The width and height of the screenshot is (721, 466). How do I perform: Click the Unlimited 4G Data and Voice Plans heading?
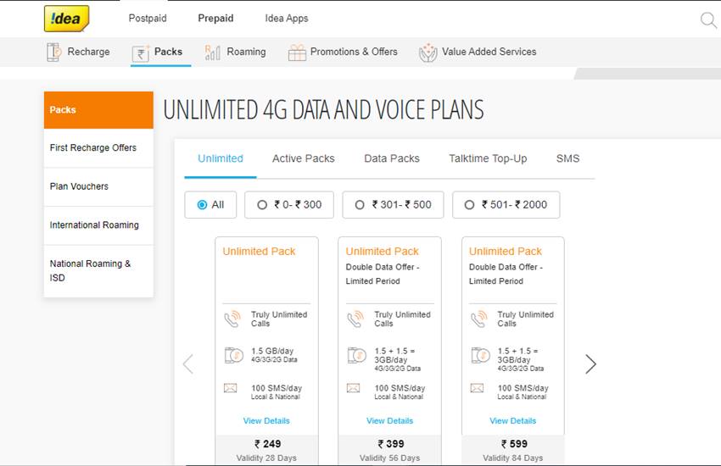click(323, 110)
